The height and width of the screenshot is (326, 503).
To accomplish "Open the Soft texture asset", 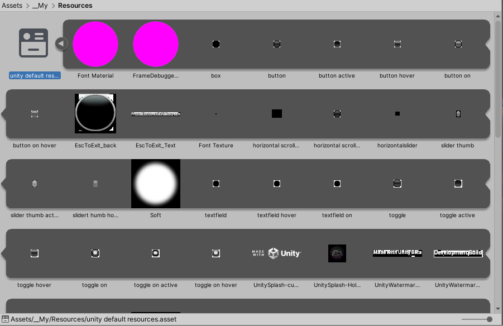I will point(155,183).
